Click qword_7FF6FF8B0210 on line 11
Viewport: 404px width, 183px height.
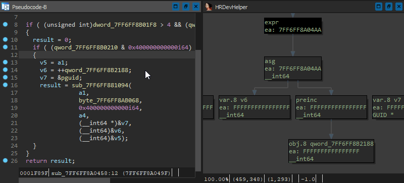pos(86,47)
